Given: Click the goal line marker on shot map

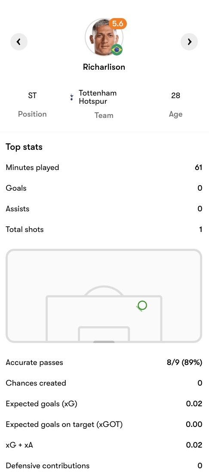Looking at the screenshot, I should point(104,342).
